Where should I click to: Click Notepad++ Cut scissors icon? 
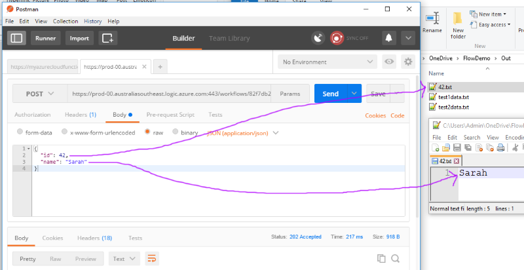[x=515, y=147]
